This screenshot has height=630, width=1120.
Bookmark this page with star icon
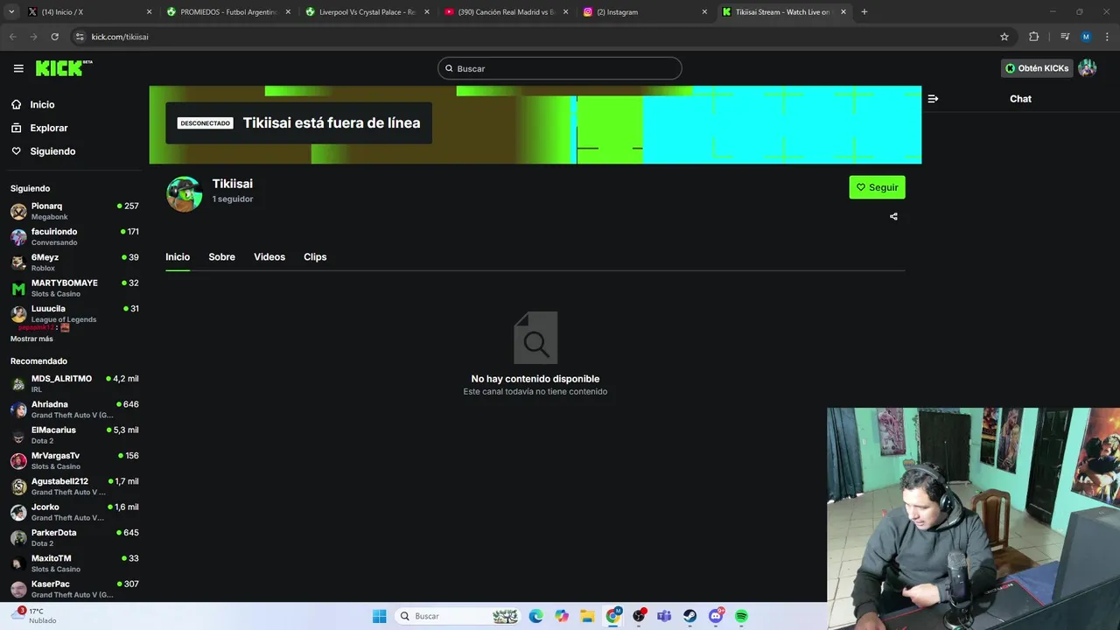tap(1004, 37)
